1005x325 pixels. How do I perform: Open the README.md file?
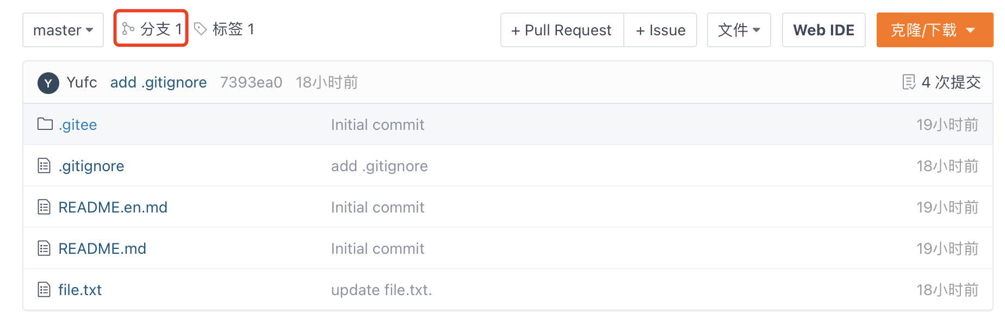click(102, 248)
